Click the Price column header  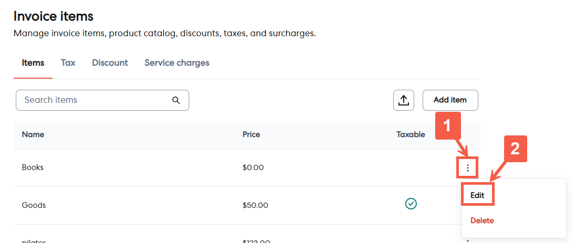point(251,134)
